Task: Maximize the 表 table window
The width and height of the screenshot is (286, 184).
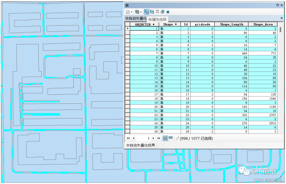Action: click(278, 5)
